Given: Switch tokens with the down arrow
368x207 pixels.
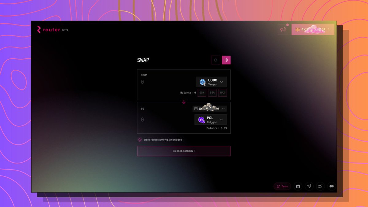Looking at the screenshot, I should (x=184, y=102).
